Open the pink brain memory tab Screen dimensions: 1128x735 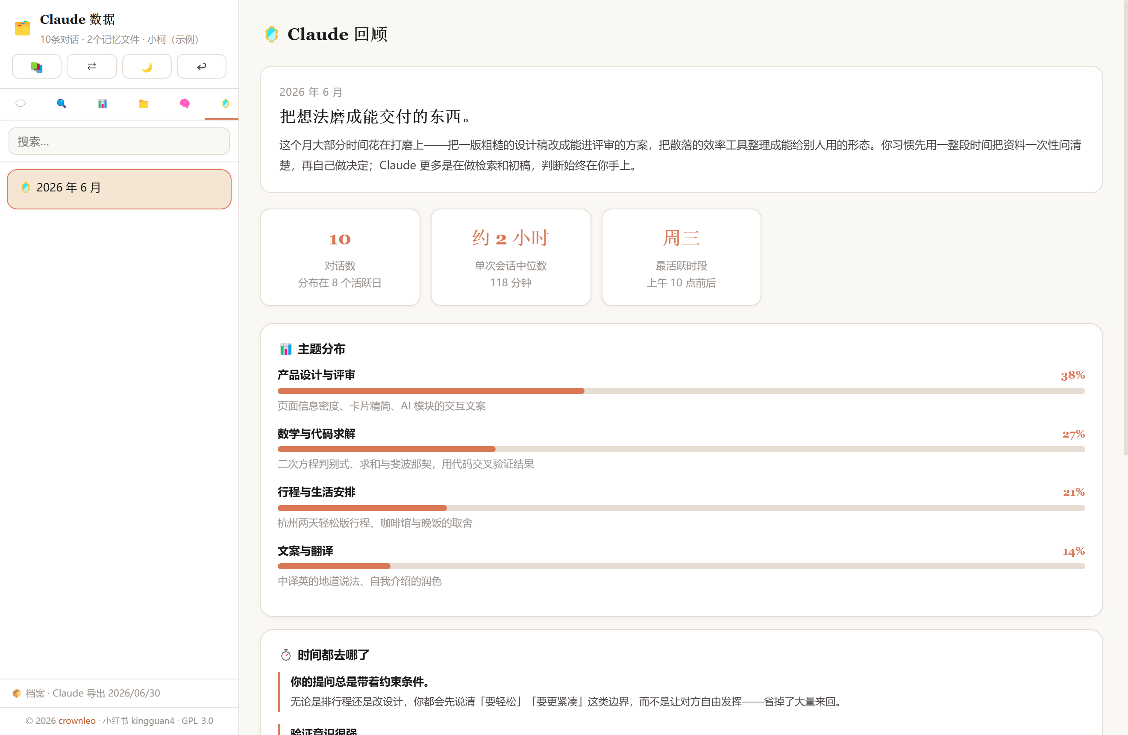[x=184, y=104]
